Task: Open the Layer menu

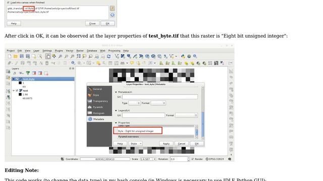Action: (36, 51)
